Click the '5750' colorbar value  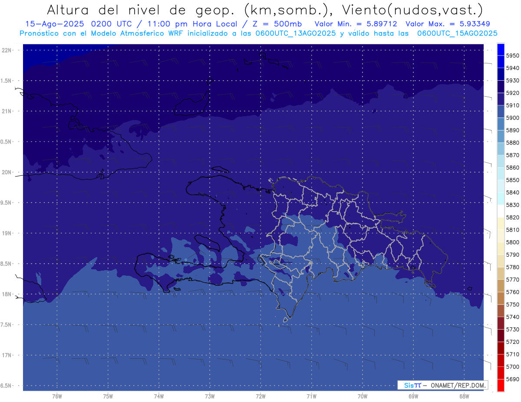[513, 304]
